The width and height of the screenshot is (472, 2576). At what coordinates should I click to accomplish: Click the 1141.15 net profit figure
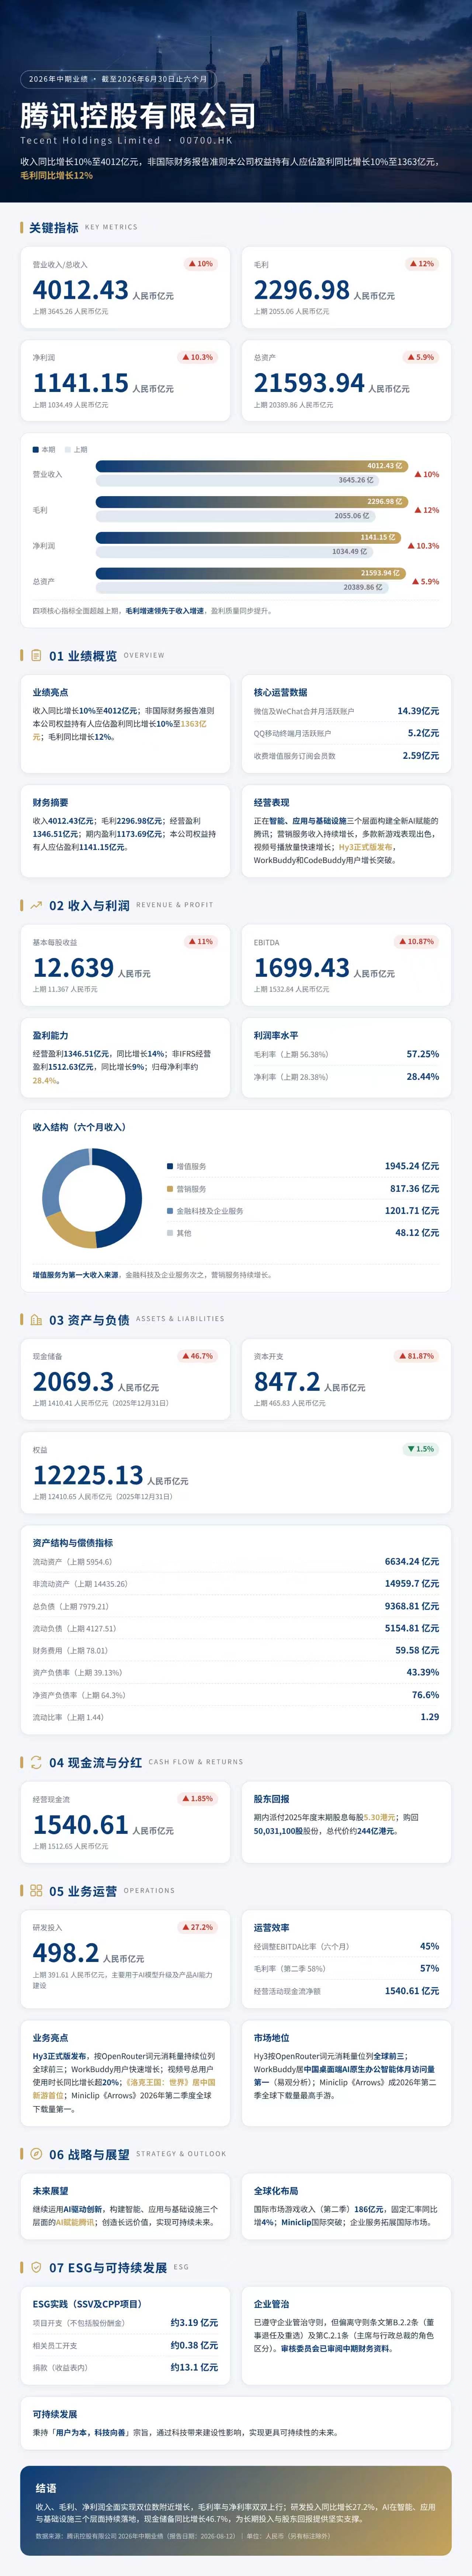click(81, 383)
